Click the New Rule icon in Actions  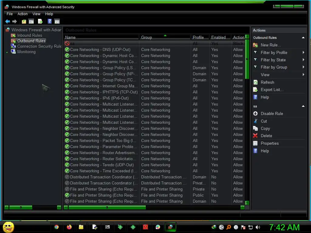click(x=255, y=45)
